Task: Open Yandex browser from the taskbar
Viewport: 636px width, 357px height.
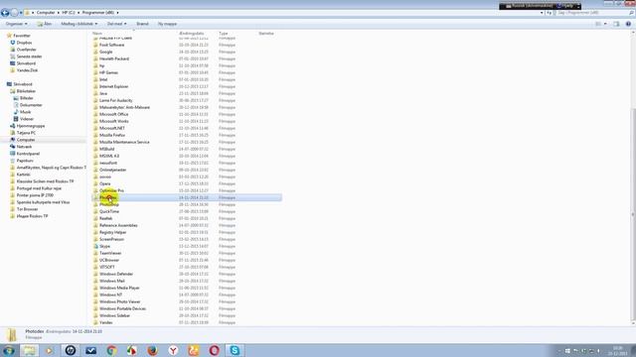Action: pyautogui.click(x=173, y=350)
